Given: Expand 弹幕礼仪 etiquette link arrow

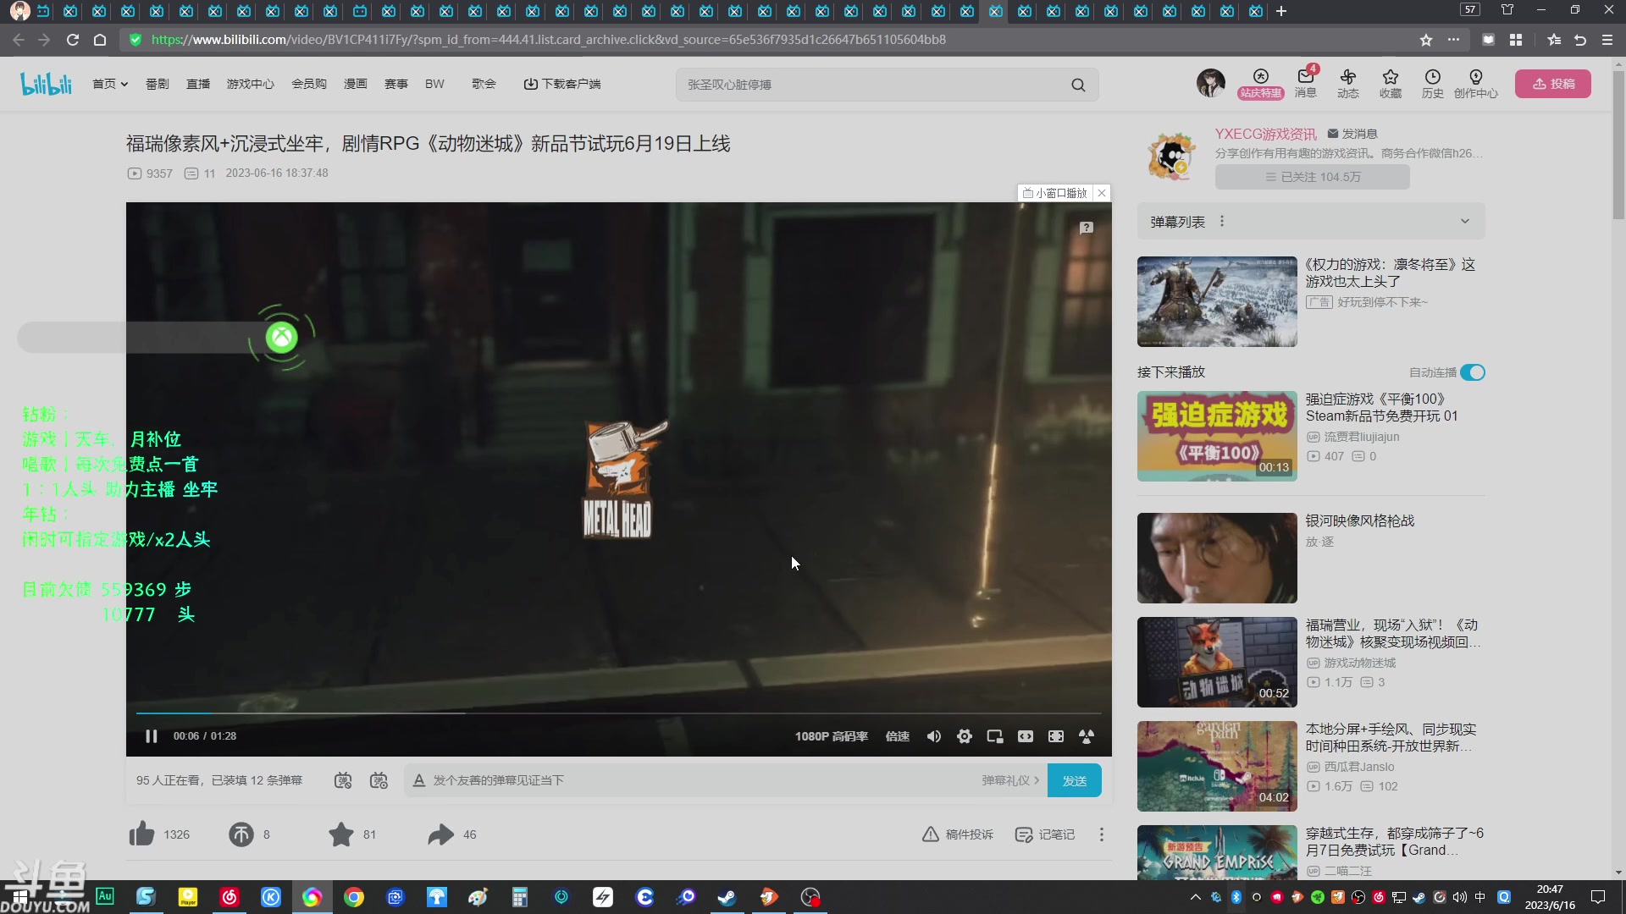Looking at the screenshot, I should 1010,780.
